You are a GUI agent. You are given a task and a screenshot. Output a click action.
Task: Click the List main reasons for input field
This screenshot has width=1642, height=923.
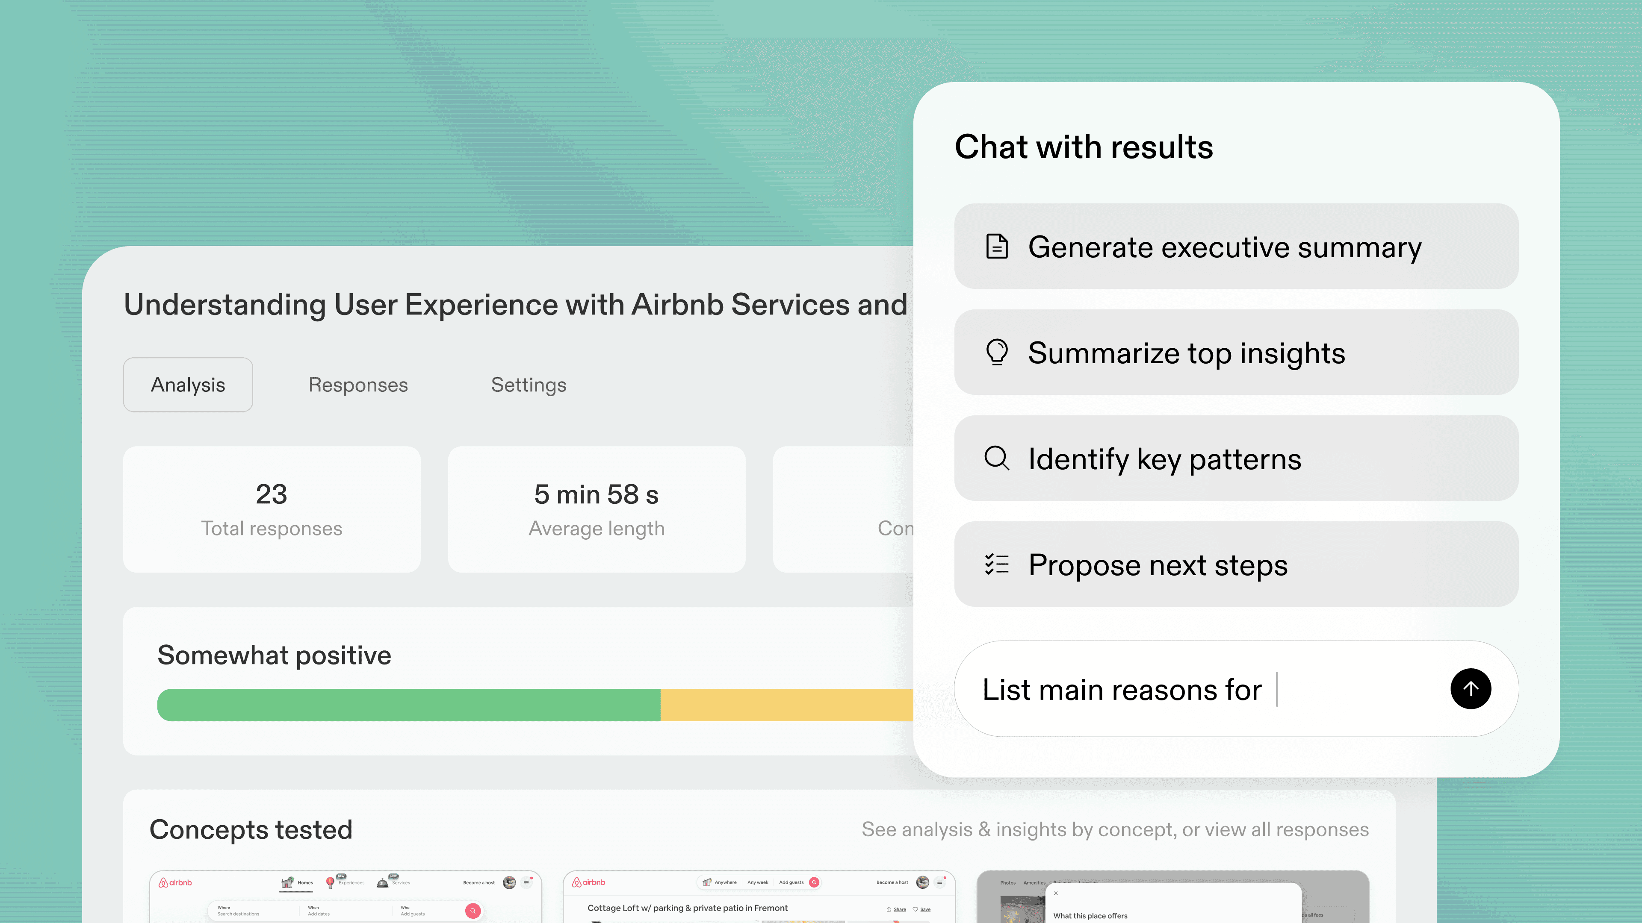pos(1179,688)
